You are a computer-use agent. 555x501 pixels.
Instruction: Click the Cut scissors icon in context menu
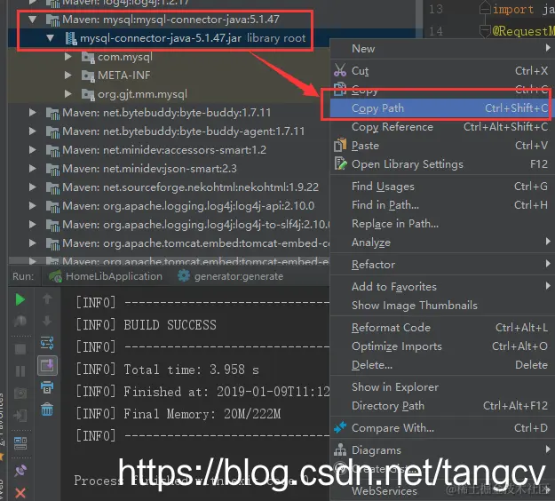point(340,70)
